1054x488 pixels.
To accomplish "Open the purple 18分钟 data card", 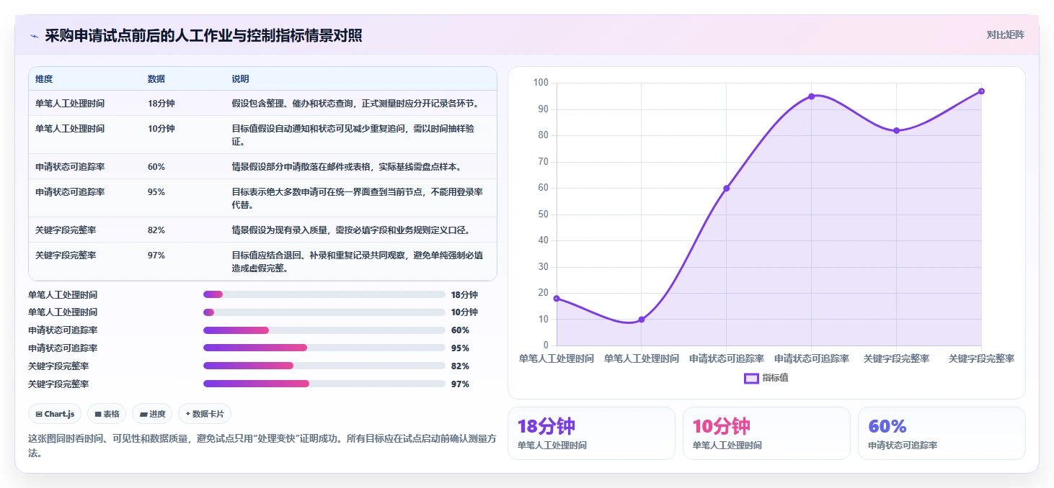I will click(x=591, y=433).
